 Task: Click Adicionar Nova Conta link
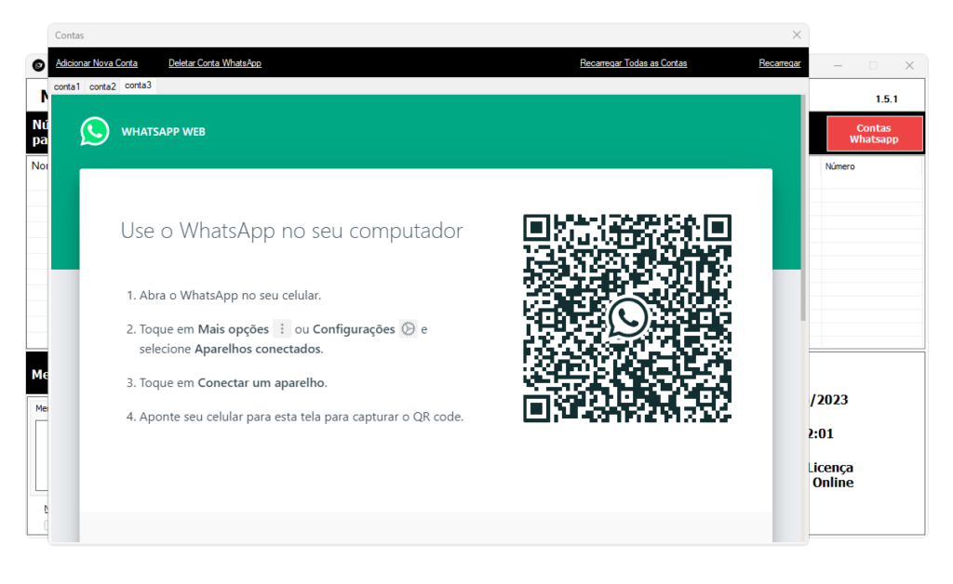pyautogui.click(x=97, y=63)
